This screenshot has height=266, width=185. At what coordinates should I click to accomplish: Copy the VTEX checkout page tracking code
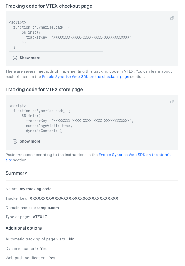[x=172, y=18]
